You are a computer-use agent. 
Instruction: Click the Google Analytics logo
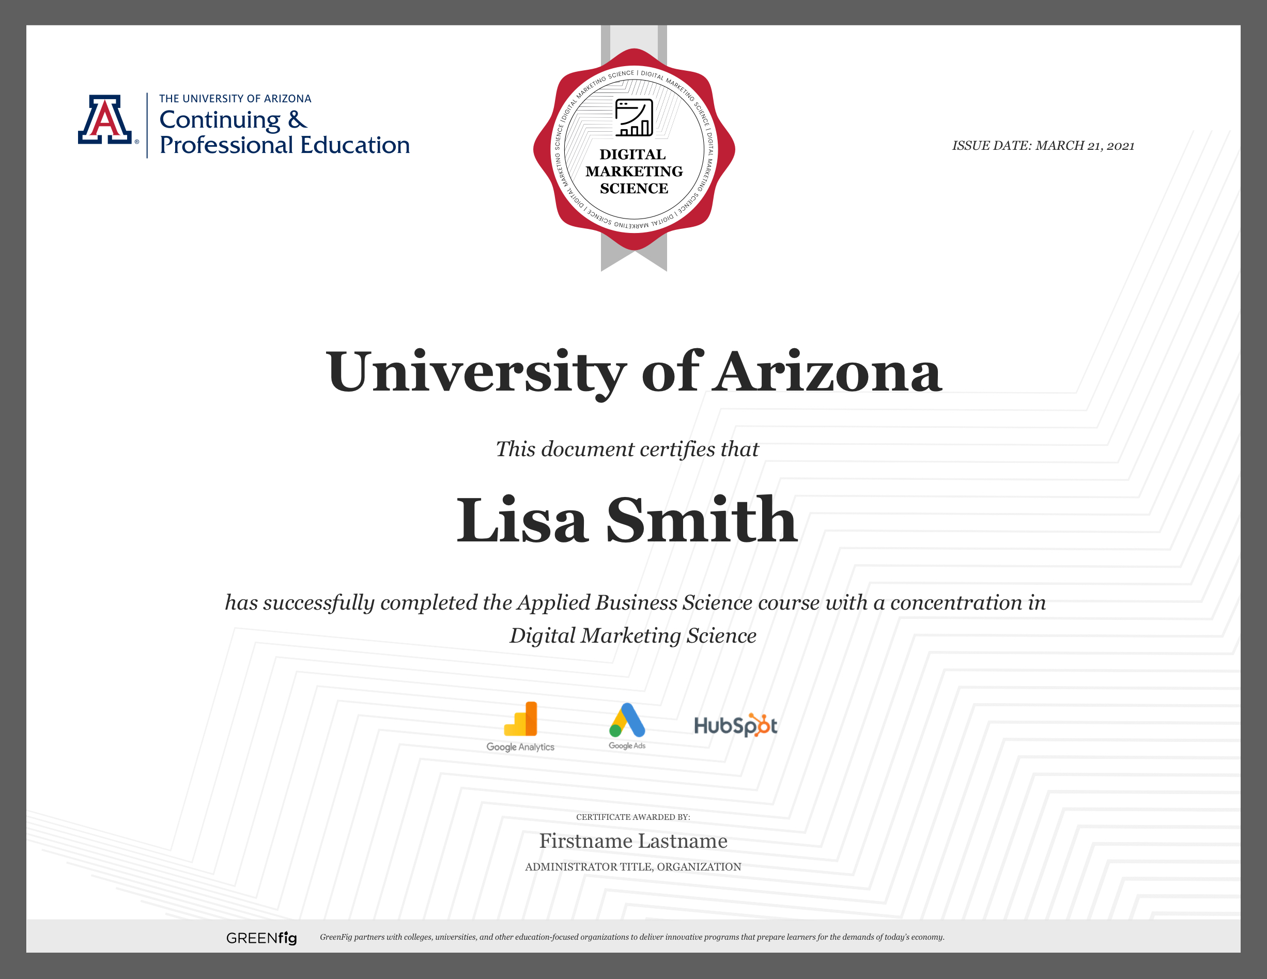(x=520, y=727)
